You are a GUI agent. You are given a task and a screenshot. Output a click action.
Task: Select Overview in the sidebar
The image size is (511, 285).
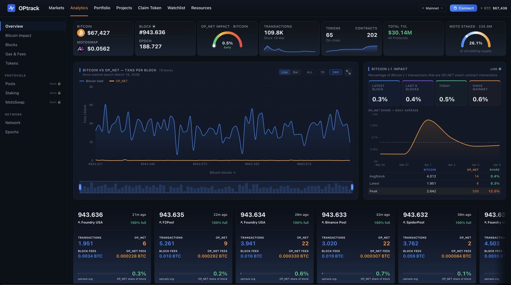(x=33, y=26)
